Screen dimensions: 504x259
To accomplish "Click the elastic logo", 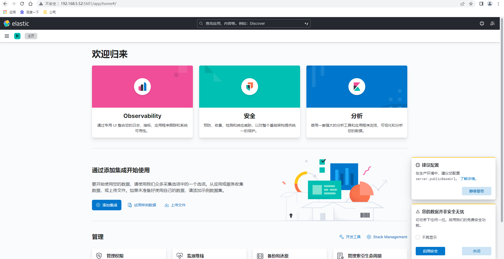I will point(16,23).
